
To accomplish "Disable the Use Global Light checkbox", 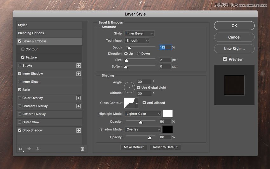I will [x=139, y=88].
